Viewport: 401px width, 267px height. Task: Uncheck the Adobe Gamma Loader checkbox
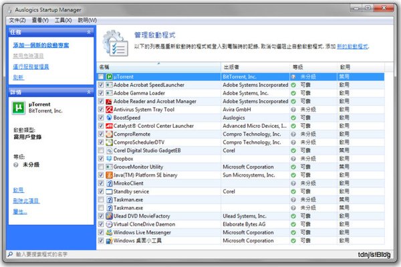pyautogui.click(x=101, y=93)
